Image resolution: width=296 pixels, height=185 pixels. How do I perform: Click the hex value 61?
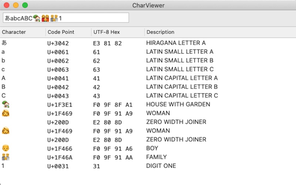97,52
